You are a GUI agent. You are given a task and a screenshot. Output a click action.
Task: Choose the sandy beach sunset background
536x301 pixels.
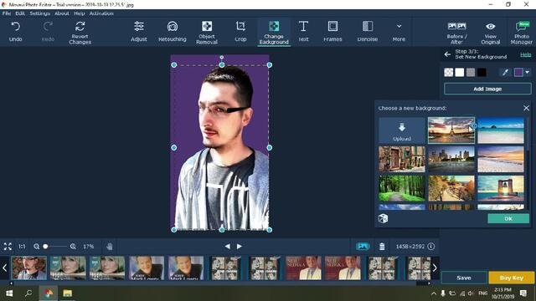pos(501,160)
